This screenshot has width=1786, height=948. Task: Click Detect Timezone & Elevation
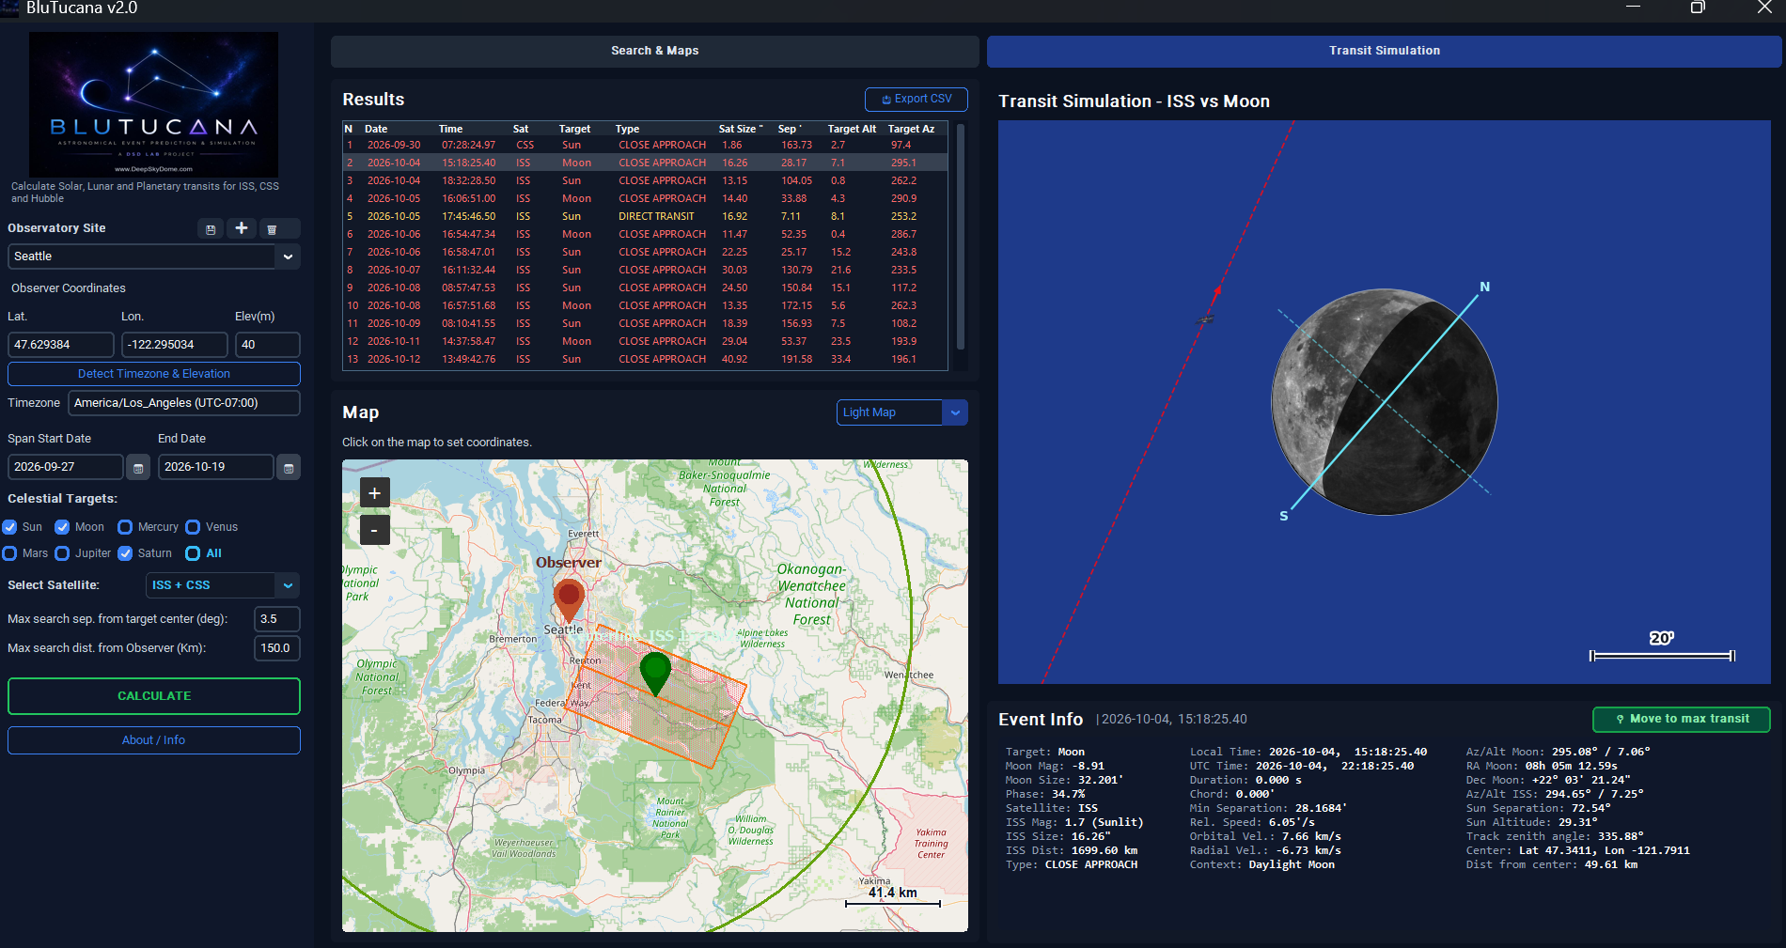pyautogui.click(x=154, y=374)
